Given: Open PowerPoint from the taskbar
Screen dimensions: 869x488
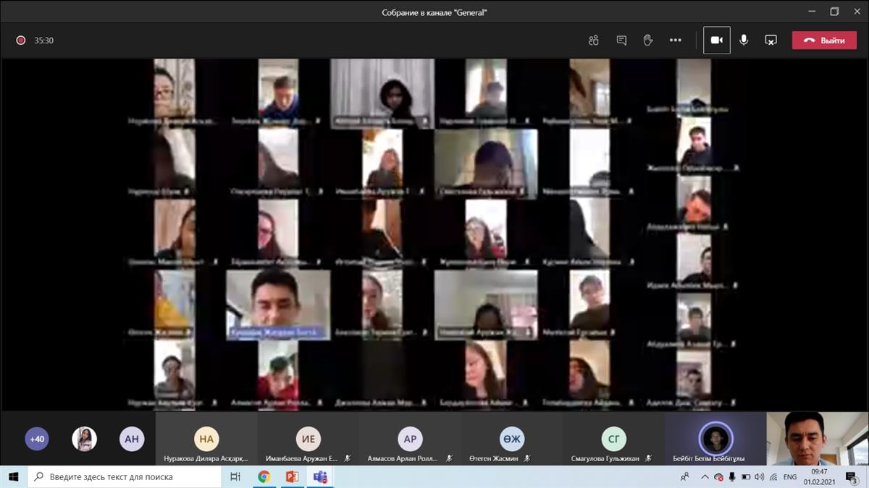Looking at the screenshot, I should click(x=293, y=477).
